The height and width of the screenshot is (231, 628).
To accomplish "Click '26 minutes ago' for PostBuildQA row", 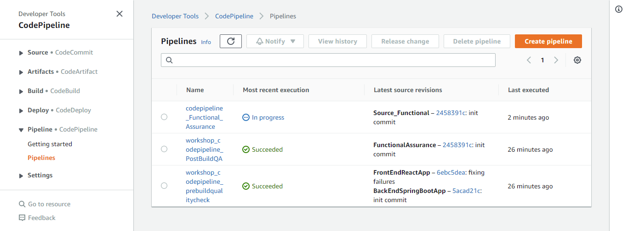I will pos(530,149).
